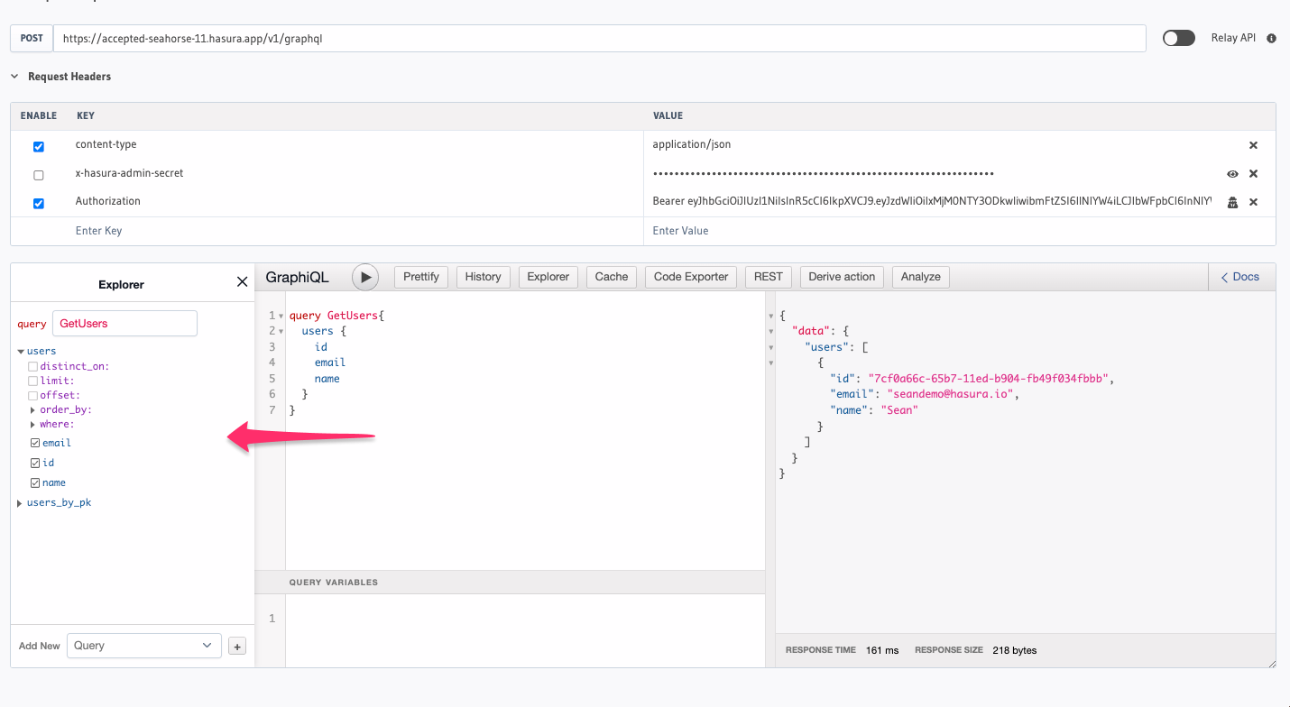Collapse the Request Headers section
The image size is (1290, 707).
(14, 77)
